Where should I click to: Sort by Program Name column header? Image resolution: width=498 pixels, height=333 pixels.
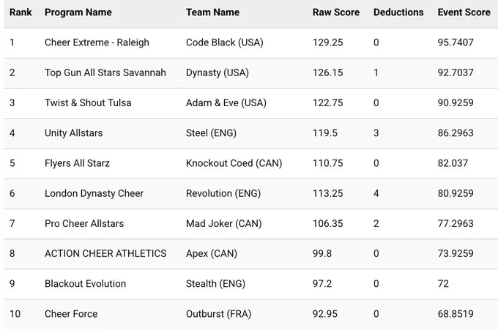pyautogui.click(x=78, y=12)
